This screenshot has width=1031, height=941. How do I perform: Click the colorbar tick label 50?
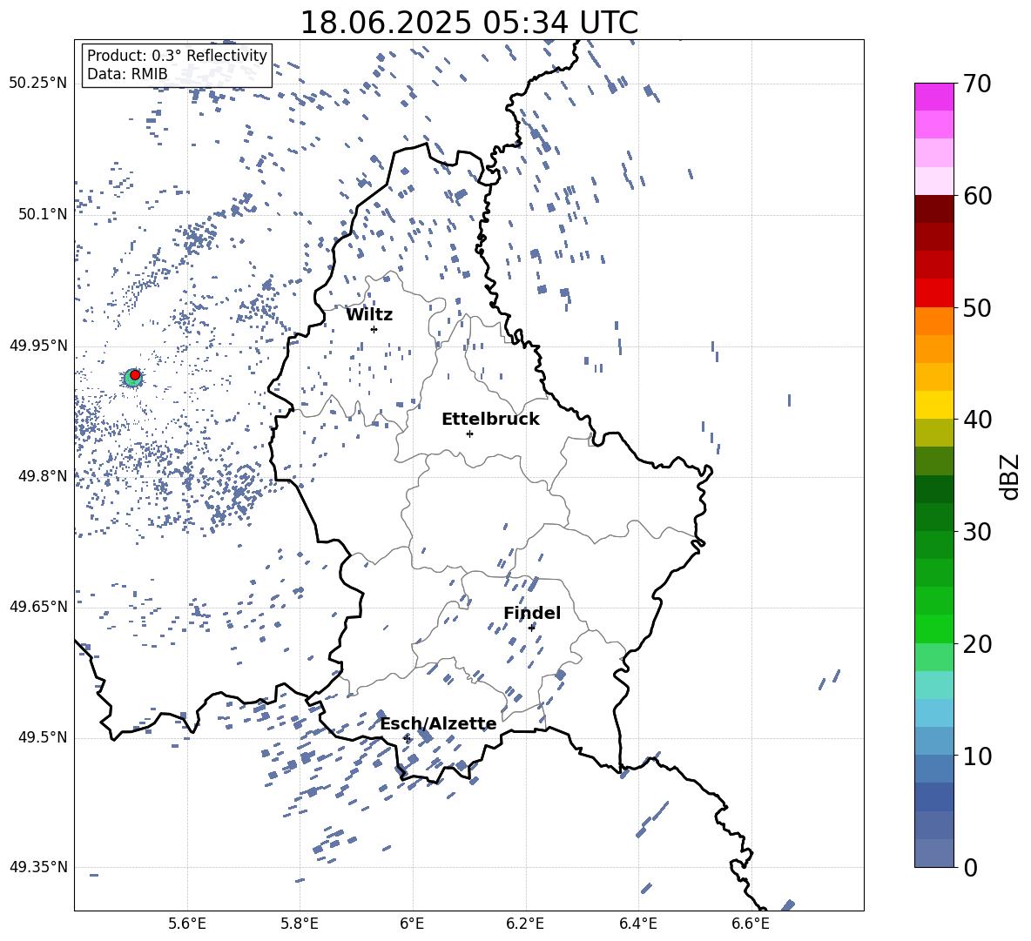[978, 307]
